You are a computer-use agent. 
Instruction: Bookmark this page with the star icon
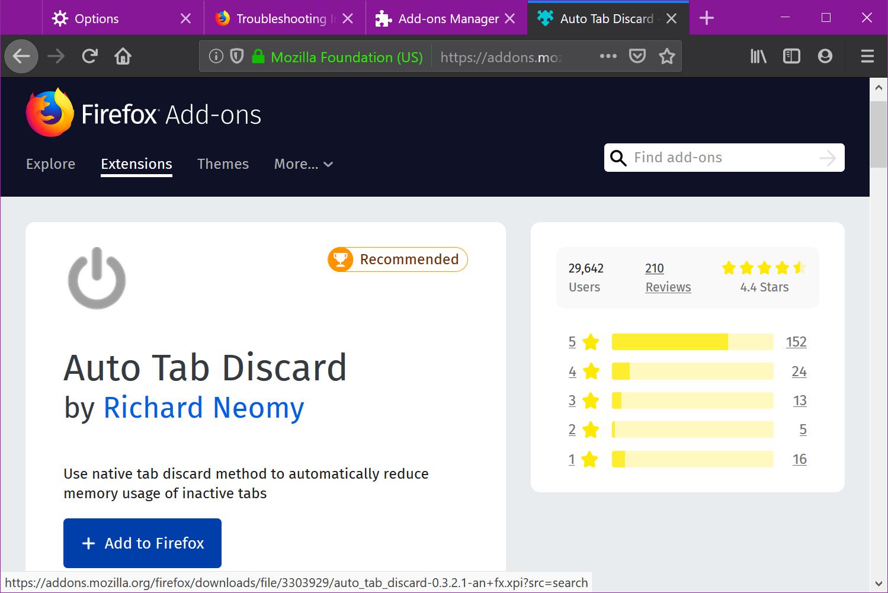pos(667,56)
